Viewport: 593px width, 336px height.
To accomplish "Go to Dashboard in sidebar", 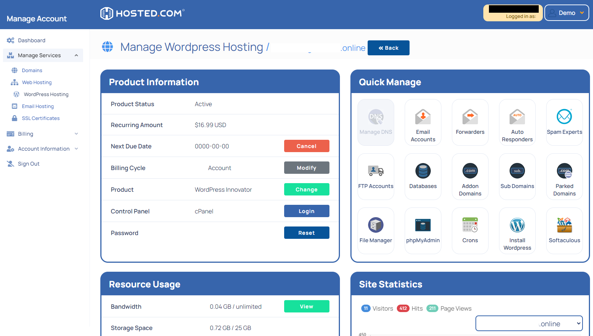I will coord(31,40).
